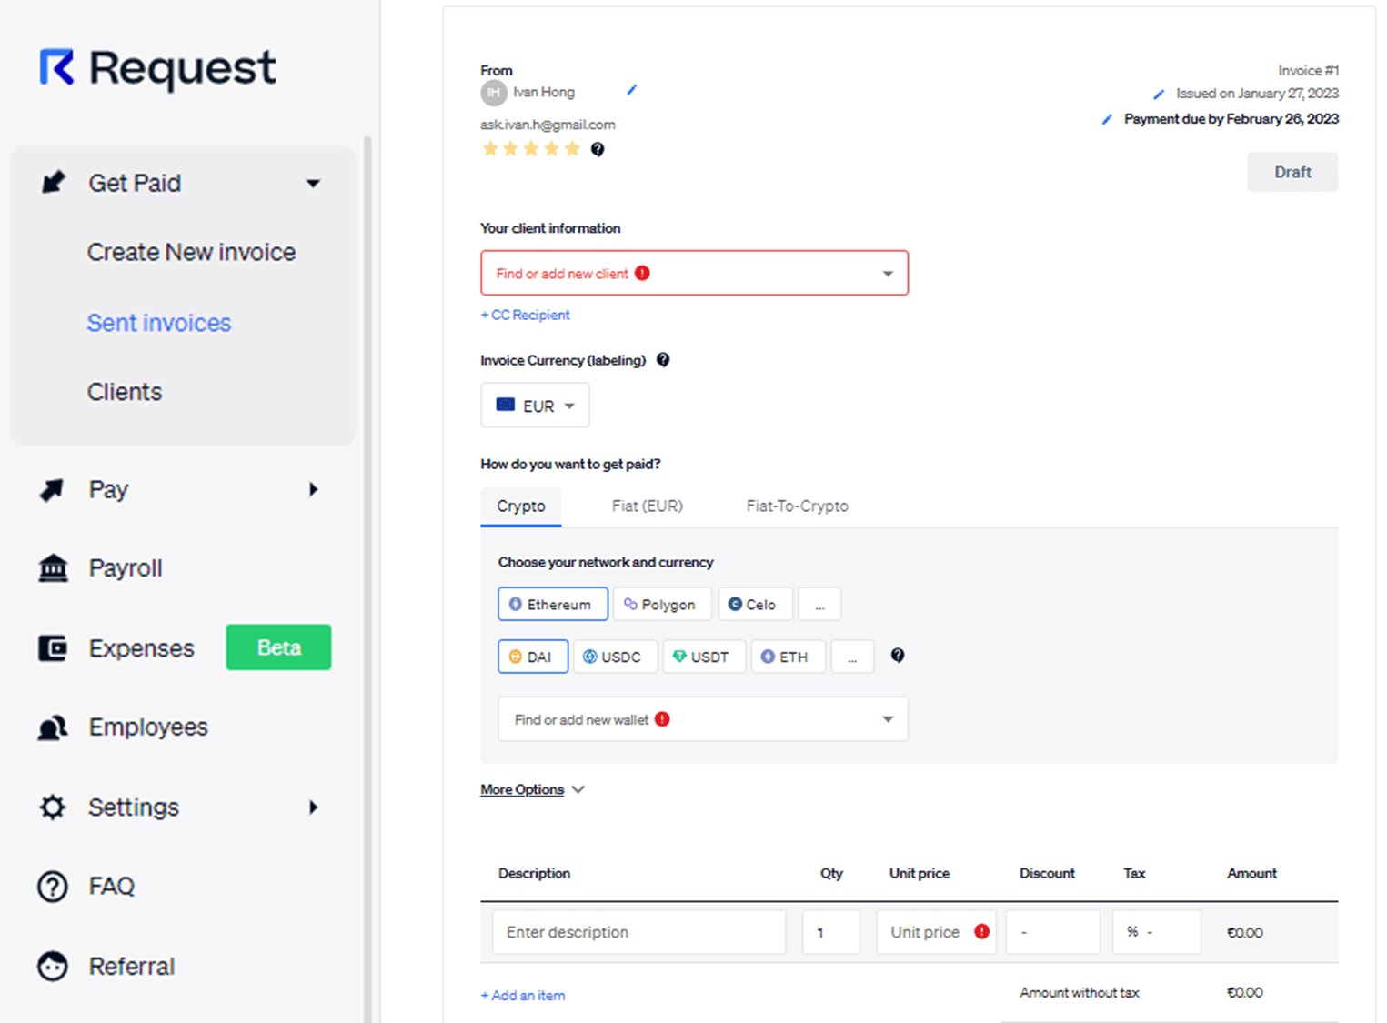
Task: Click the Request logo
Action: tap(157, 68)
